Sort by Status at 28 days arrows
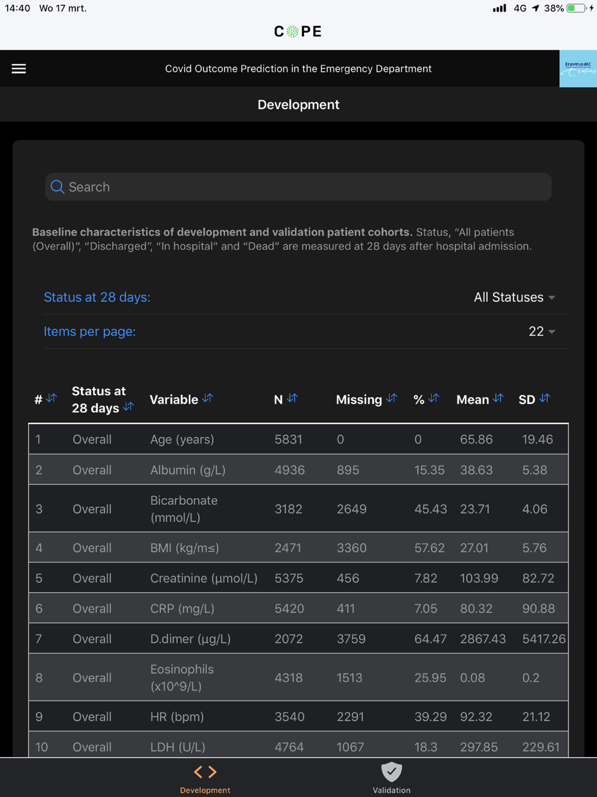This screenshot has width=597, height=797. [128, 406]
